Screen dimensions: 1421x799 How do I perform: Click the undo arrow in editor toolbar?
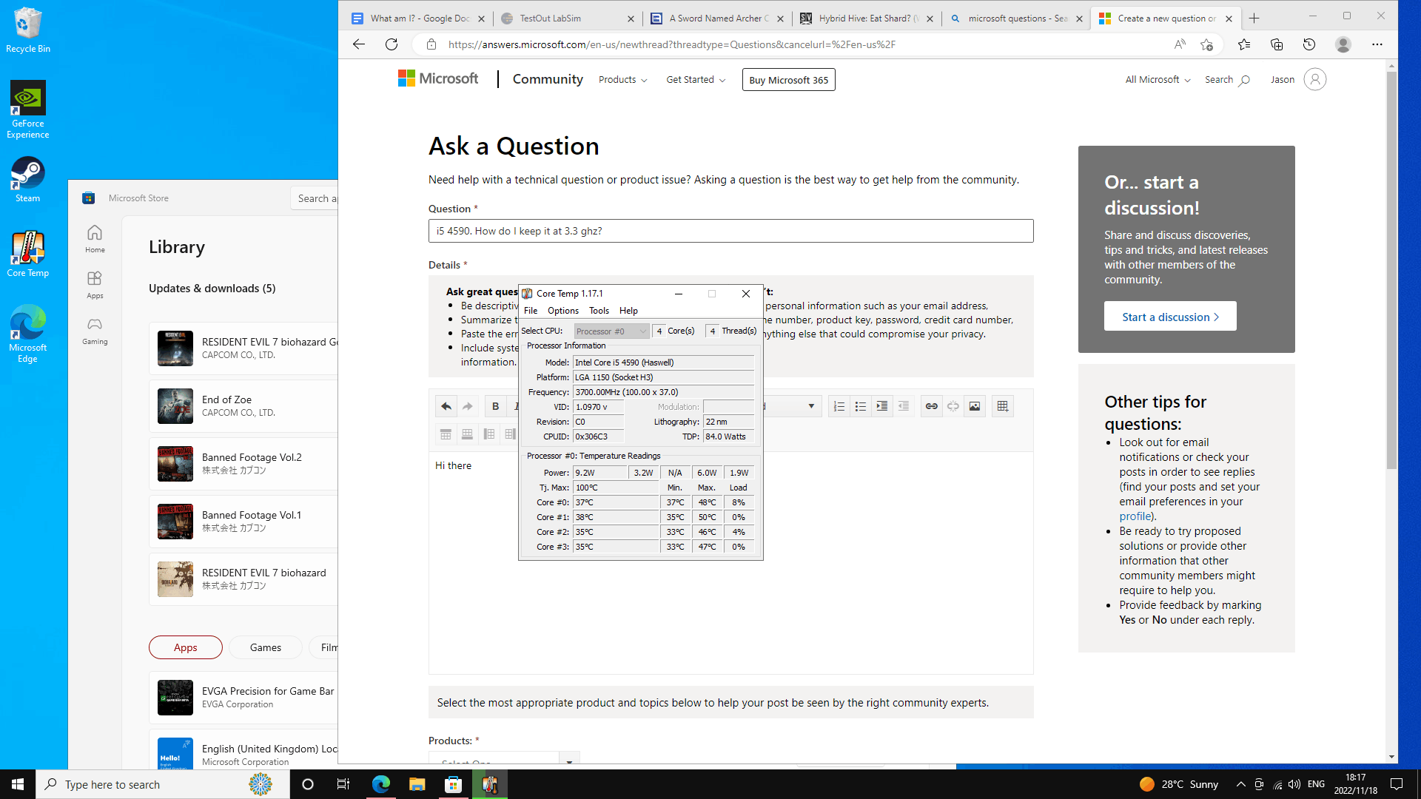[x=446, y=406]
